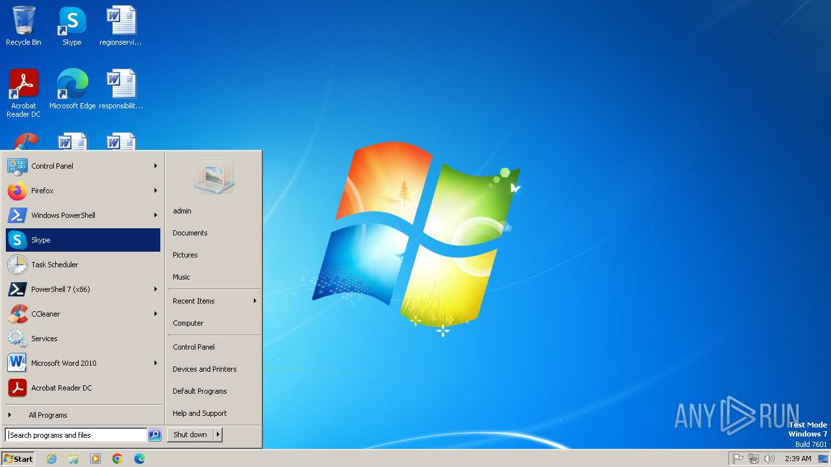Open File Explorer from the taskbar
This screenshot has width=831, height=467.
[73, 459]
